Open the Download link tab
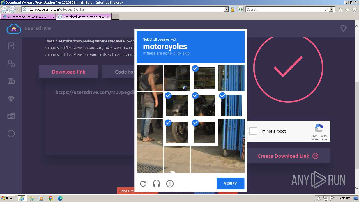The height and width of the screenshot is (202, 359). [x=69, y=72]
